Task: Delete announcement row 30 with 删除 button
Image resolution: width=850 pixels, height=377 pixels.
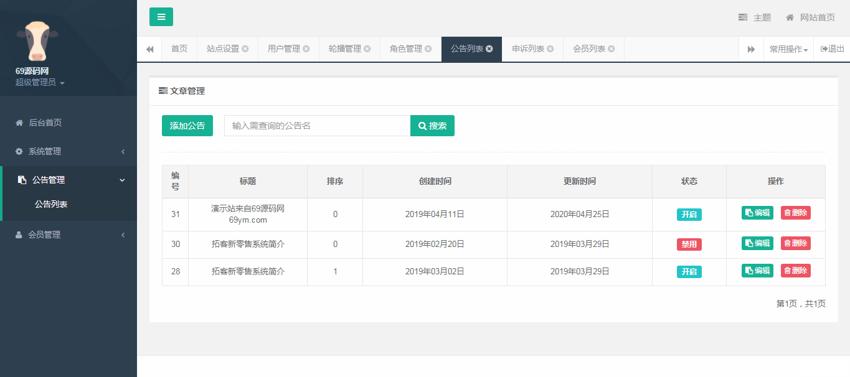Action: pos(795,243)
